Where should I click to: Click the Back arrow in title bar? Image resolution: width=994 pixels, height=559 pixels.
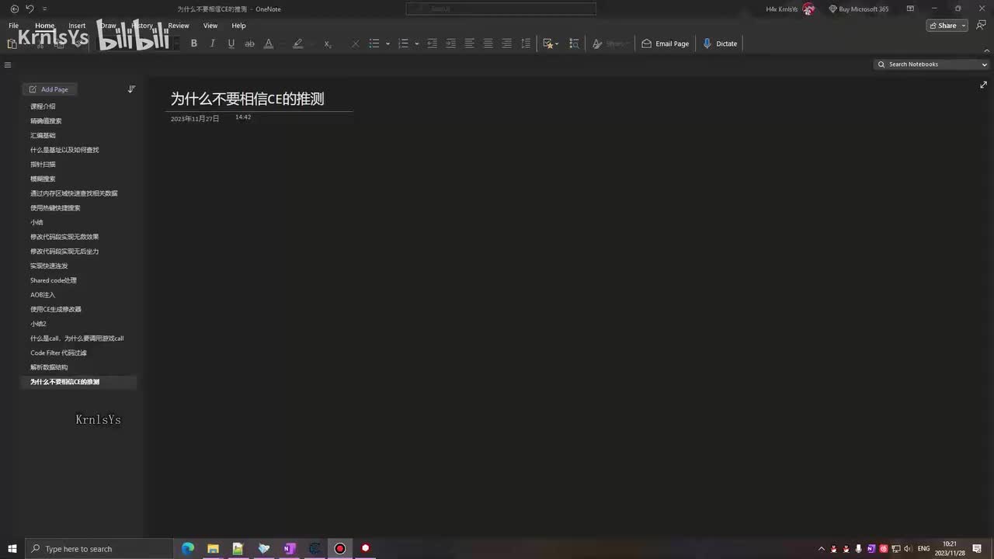(x=14, y=9)
